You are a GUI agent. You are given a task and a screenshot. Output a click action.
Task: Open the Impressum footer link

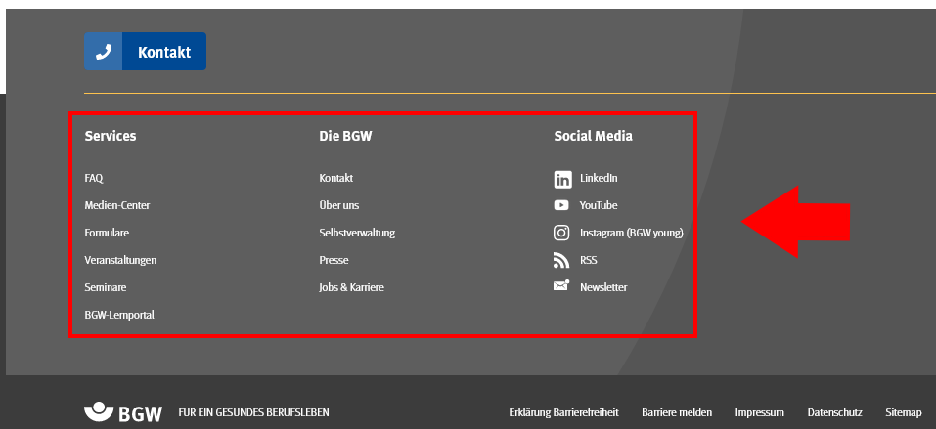pos(760,412)
